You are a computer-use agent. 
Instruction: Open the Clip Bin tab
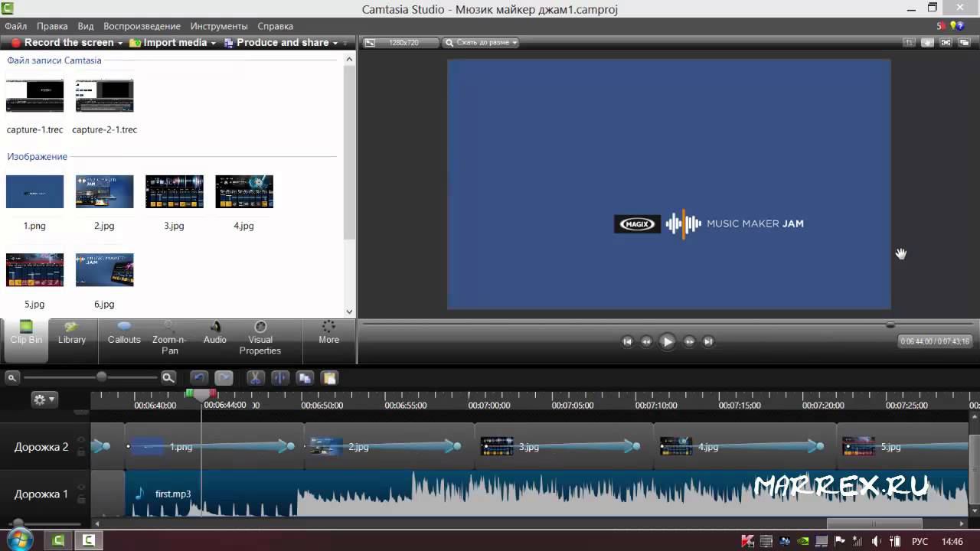coord(26,339)
